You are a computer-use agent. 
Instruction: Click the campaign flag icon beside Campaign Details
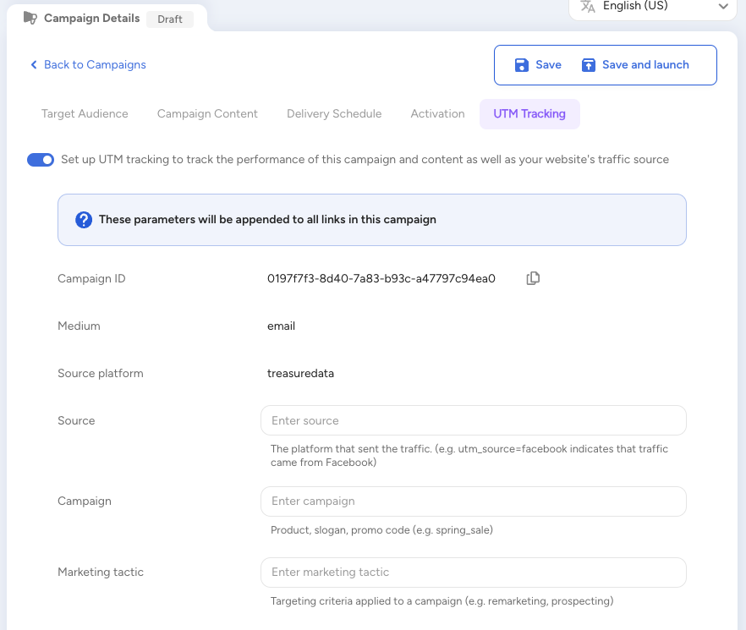[32, 18]
